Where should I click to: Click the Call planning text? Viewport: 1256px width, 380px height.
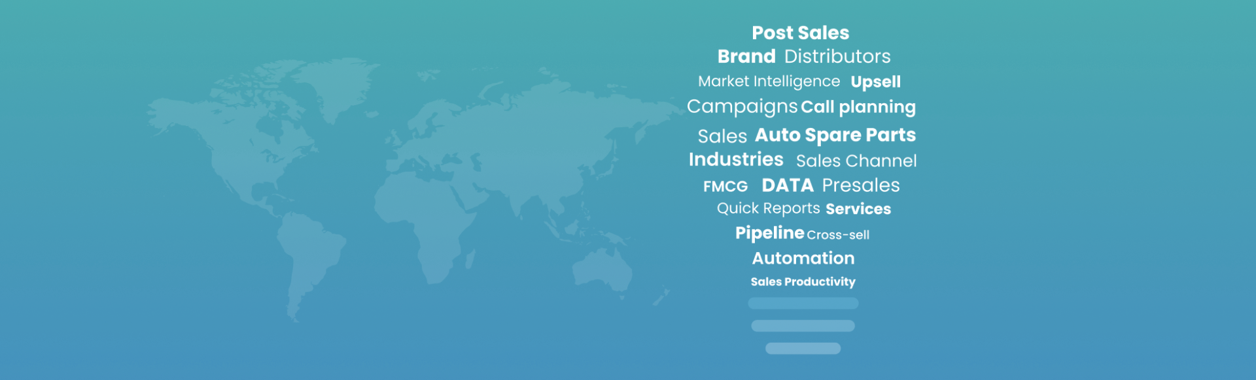[x=858, y=107]
